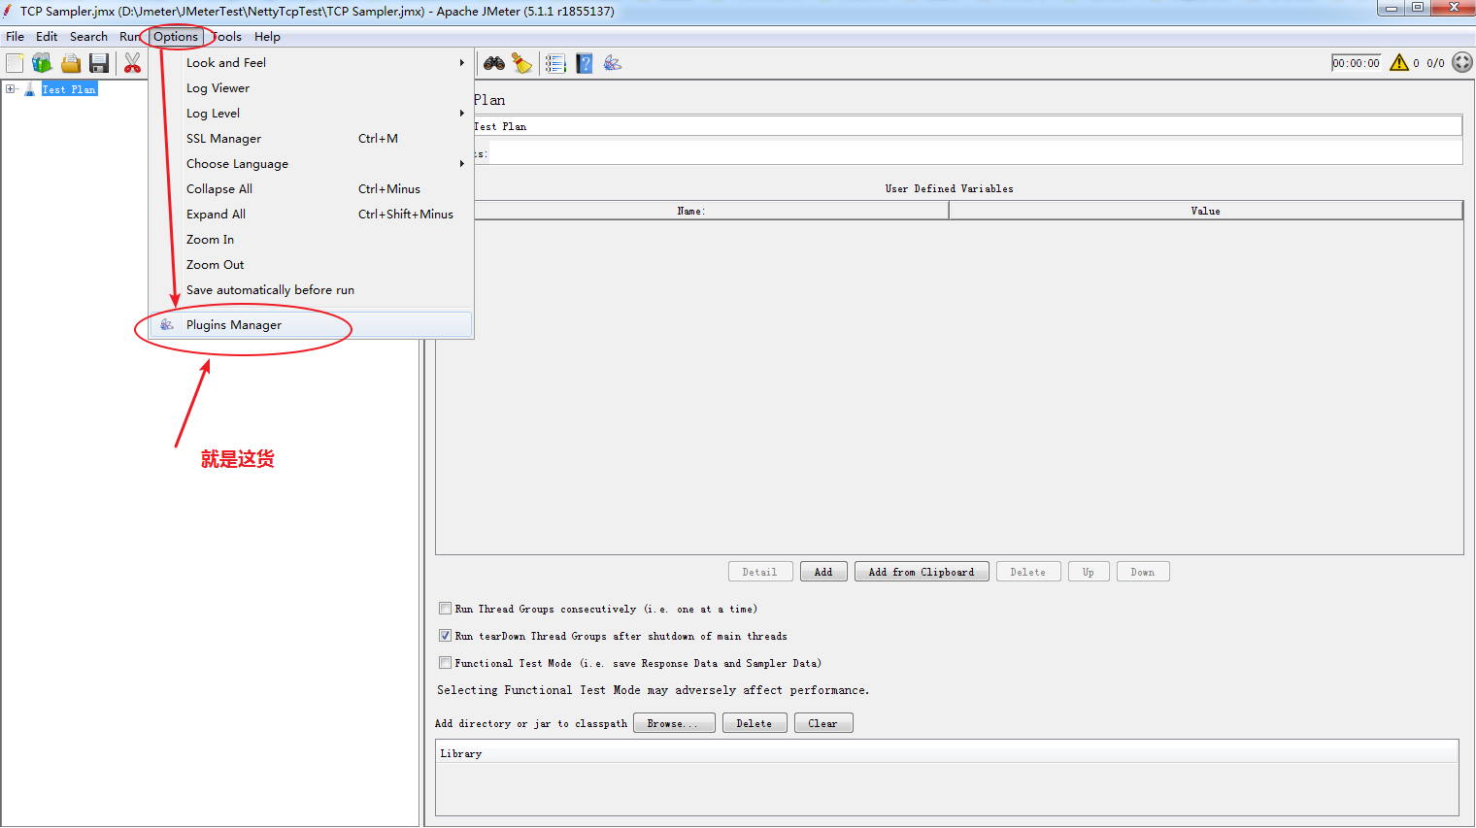
Task: Click the Delete variable button under table
Action: coord(1028,572)
